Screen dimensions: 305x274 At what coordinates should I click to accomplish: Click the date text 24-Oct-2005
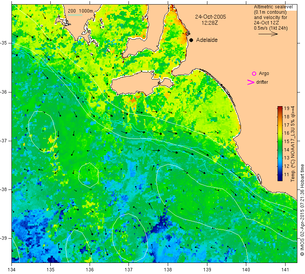210,17
